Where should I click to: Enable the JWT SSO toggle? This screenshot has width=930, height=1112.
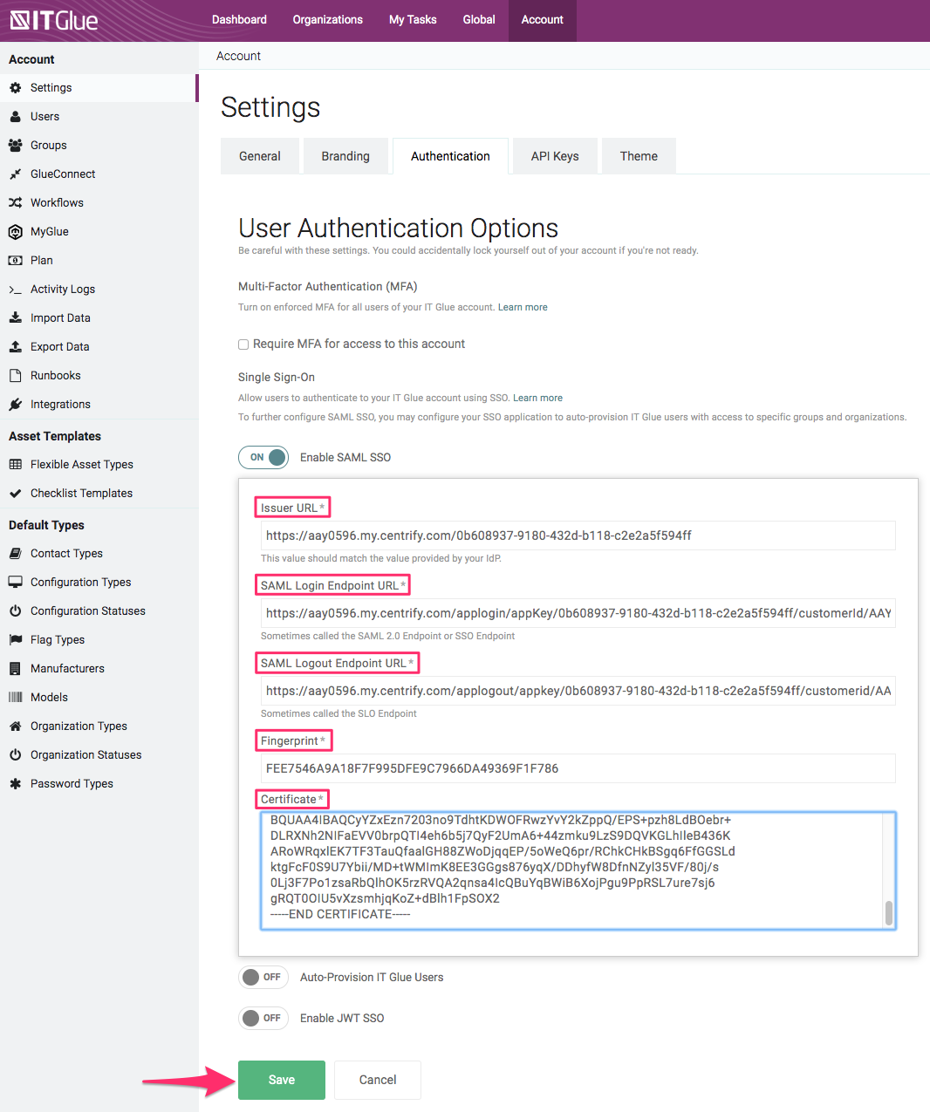pos(263,1018)
